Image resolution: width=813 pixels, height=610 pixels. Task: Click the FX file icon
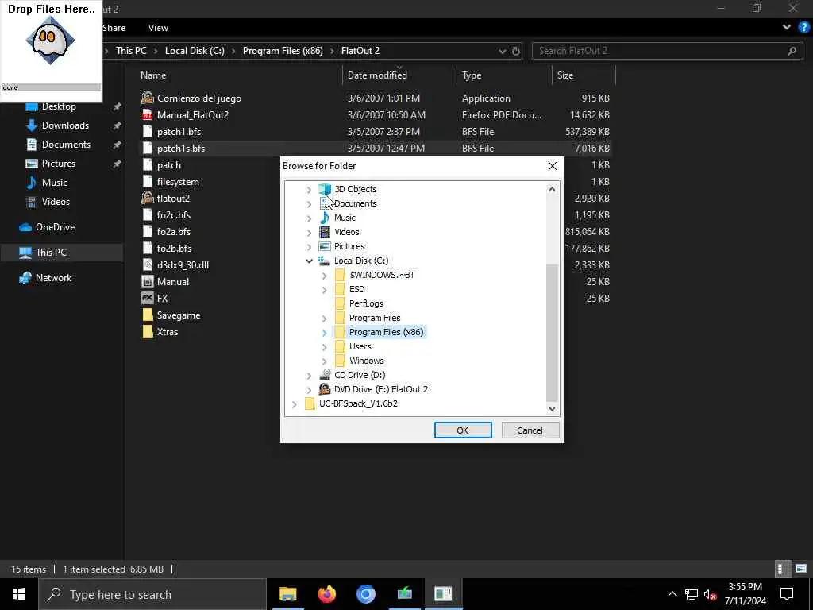[148, 299]
